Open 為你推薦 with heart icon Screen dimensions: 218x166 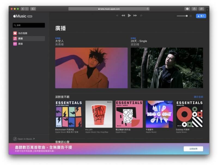pos(29,33)
